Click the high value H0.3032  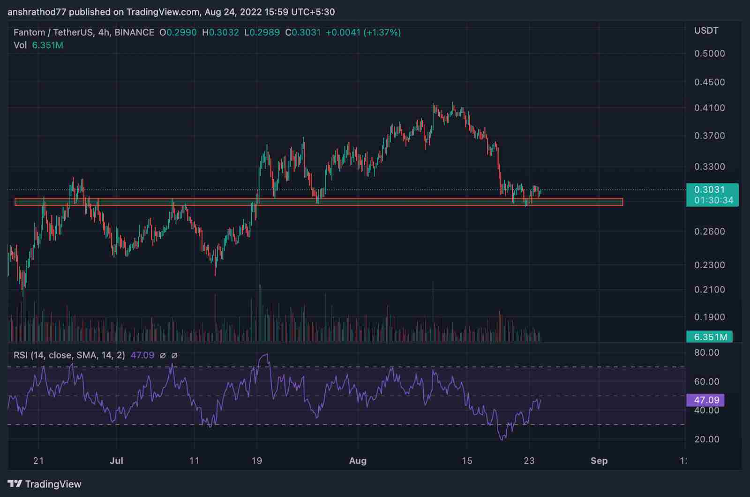tap(220, 32)
